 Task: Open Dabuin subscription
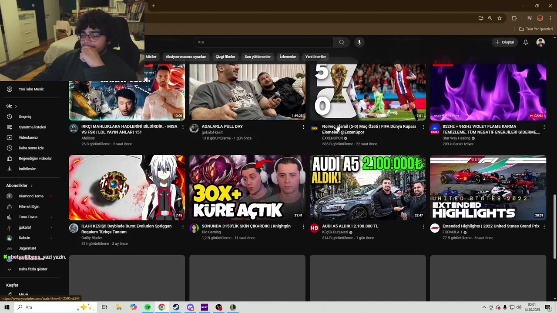[24, 238]
